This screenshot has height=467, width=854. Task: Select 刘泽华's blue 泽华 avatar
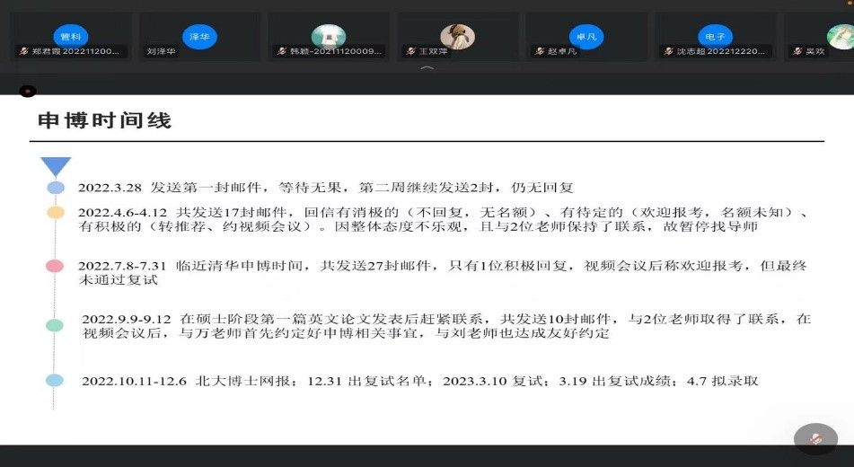pos(198,37)
